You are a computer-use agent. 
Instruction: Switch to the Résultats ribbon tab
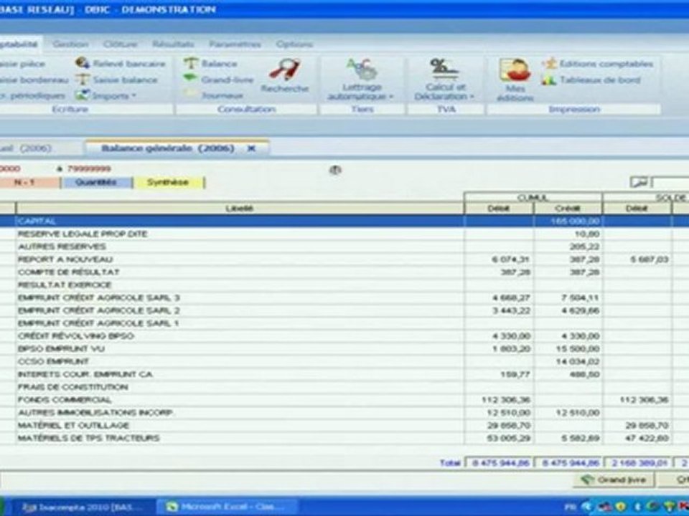(173, 44)
